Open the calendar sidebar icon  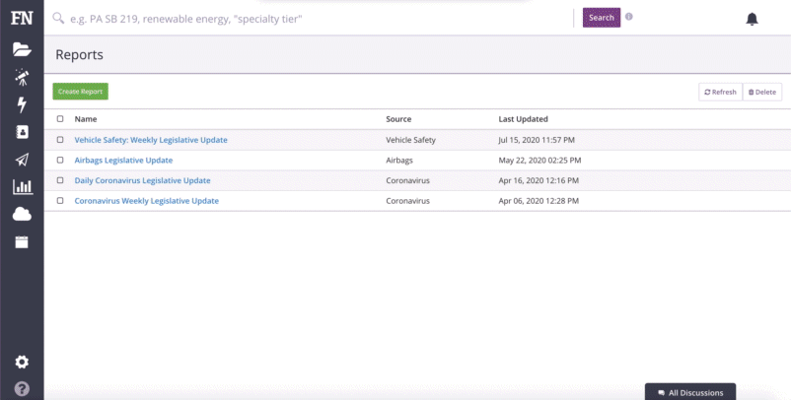coord(22,242)
